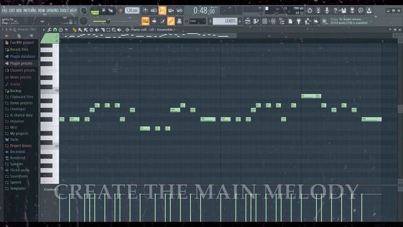This screenshot has height=227, width=403.
Task: Open the ADD menu
Action: click(x=20, y=11)
